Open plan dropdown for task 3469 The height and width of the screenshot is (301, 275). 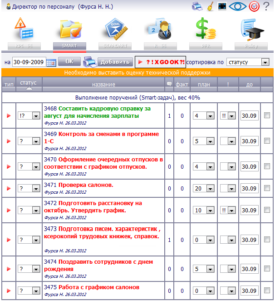(x=203, y=141)
